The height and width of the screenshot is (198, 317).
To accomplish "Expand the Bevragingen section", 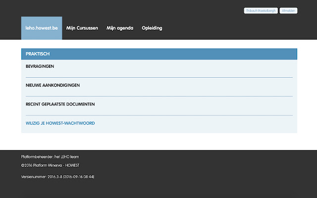I will 40,66.
